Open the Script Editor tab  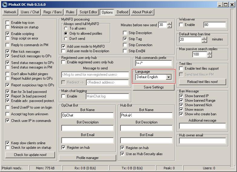click(88, 12)
